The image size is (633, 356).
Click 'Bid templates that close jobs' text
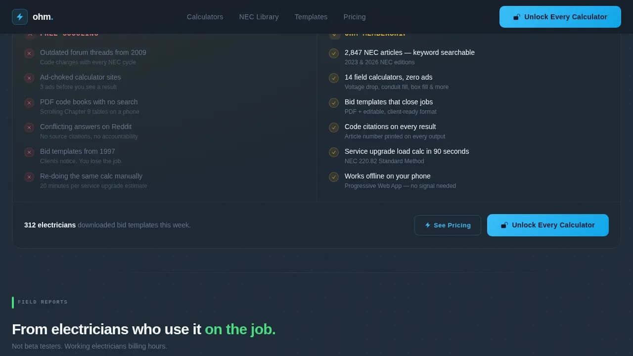[x=389, y=102]
